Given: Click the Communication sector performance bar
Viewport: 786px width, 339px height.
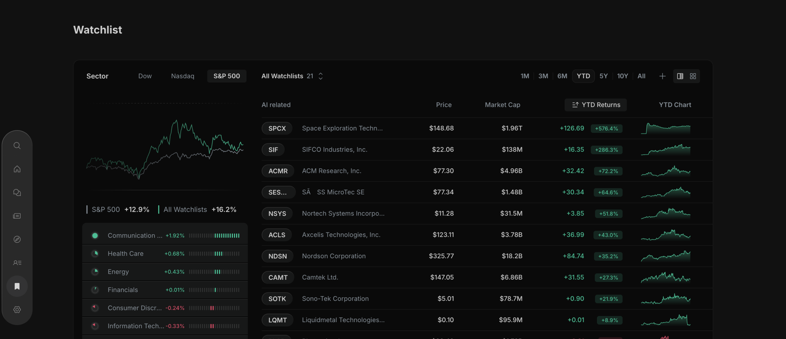Looking at the screenshot, I should point(214,236).
